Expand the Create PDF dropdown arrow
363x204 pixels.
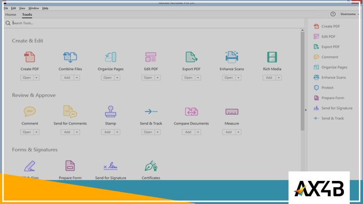(x=36, y=78)
